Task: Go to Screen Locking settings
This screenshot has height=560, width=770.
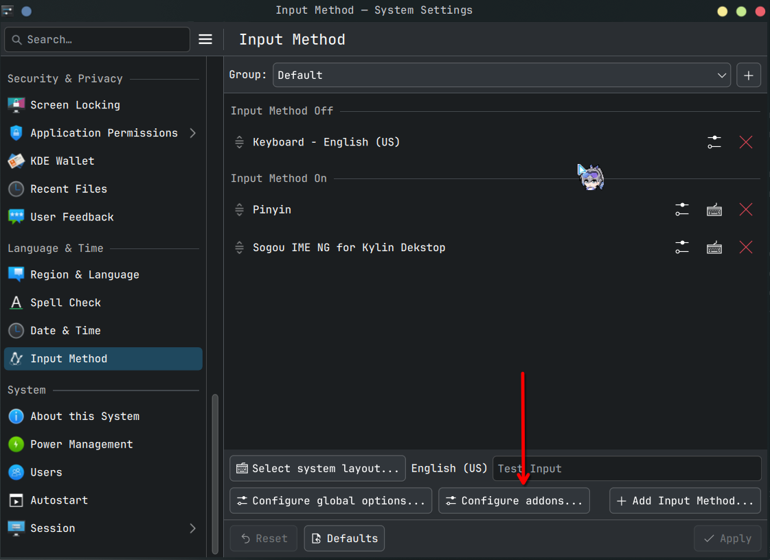Action: (x=75, y=105)
